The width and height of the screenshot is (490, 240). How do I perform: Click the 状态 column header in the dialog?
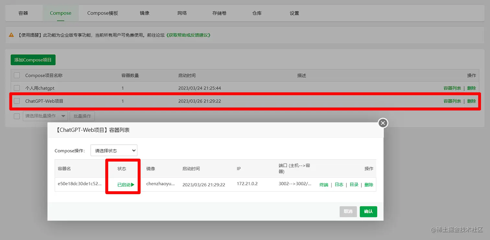click(122, 169)
